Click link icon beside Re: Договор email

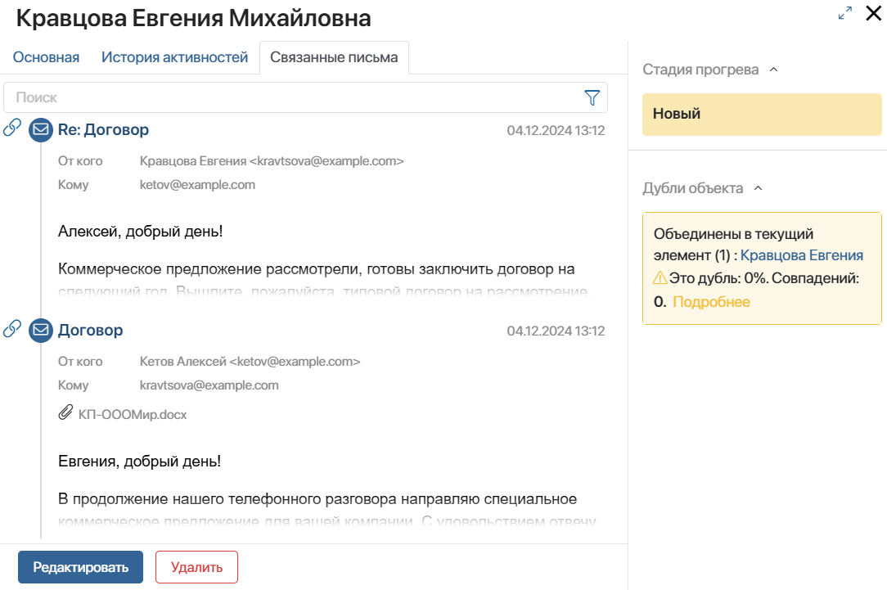click(12, 128)
